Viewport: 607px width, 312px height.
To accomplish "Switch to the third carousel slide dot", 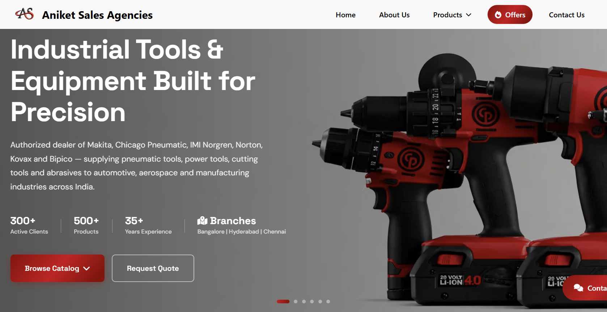I will click(304, 302).
